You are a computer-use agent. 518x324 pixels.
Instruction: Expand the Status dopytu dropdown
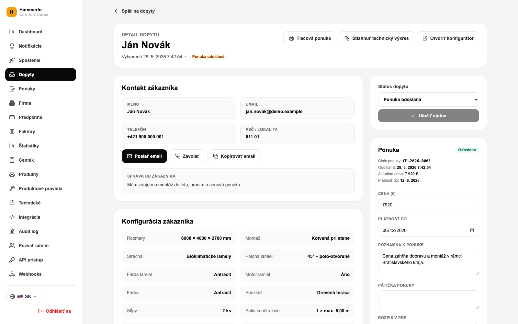pyautogui.click(x=429, y=99)
